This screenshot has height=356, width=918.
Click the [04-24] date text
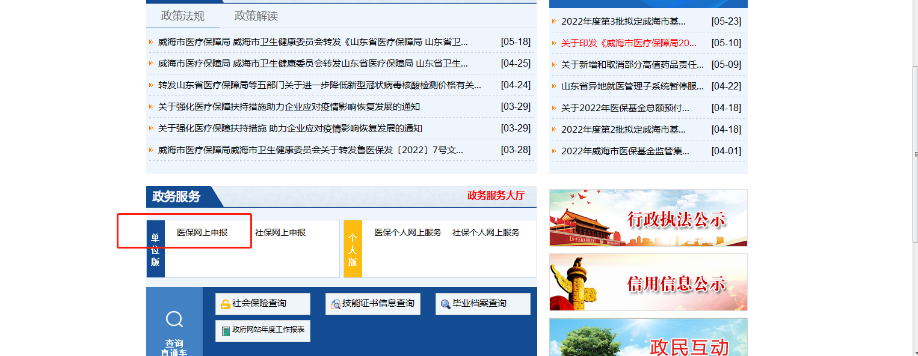point(516,85)
